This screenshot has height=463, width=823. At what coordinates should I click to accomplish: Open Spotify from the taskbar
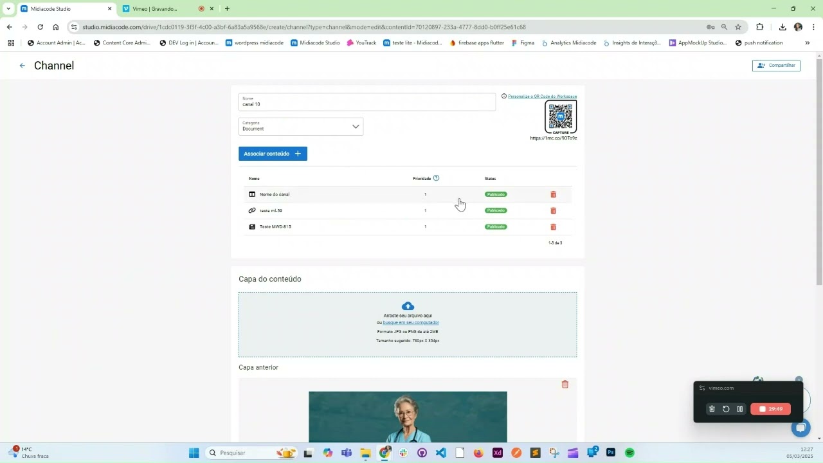(629, 453)
